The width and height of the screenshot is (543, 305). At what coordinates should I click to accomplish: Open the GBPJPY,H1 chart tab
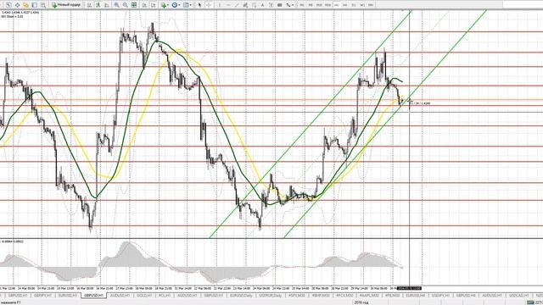coord(43,296)
